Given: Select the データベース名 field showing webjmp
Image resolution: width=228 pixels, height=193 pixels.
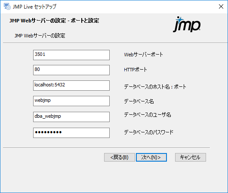Looking at the screenshot, I should click(x=71, y=101).
